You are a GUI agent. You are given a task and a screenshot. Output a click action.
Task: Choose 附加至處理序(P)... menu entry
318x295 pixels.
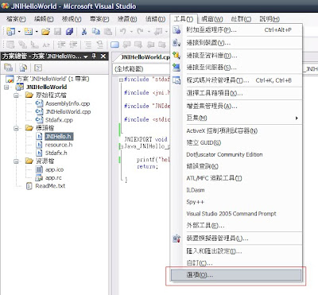pos(236,30)
